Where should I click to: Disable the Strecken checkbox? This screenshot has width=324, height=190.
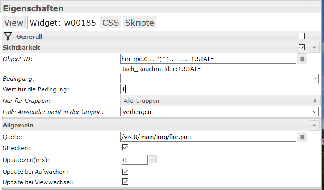(x=125, y=148)
